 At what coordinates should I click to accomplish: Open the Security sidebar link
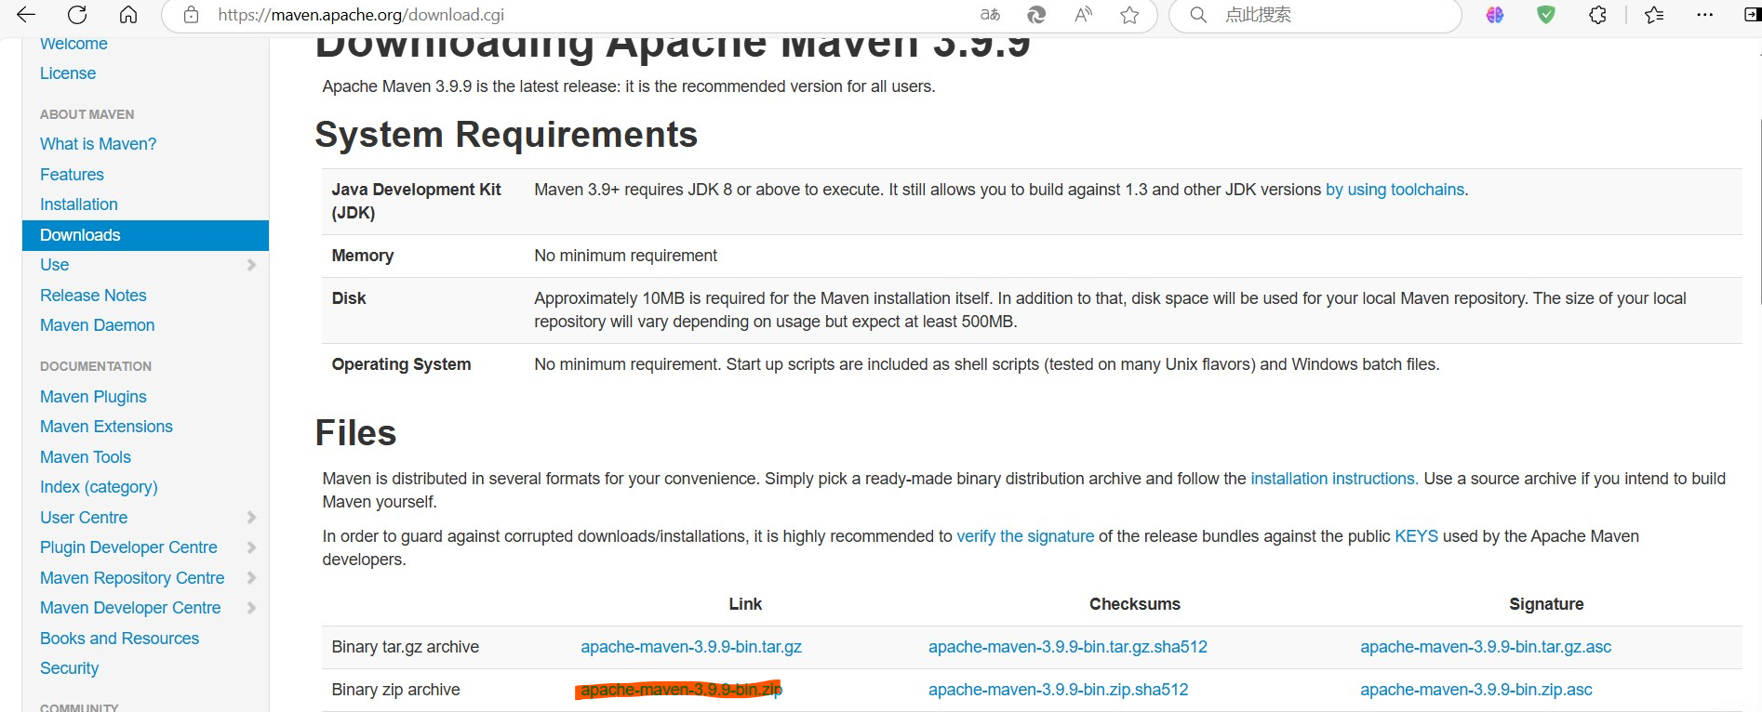click(69, 668)
